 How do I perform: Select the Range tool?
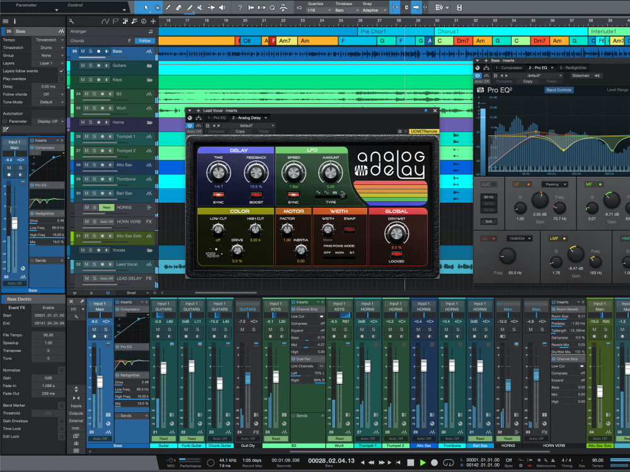(x=157, y=7)
